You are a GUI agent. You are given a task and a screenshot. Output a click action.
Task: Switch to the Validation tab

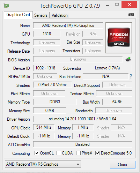[59, 15]
